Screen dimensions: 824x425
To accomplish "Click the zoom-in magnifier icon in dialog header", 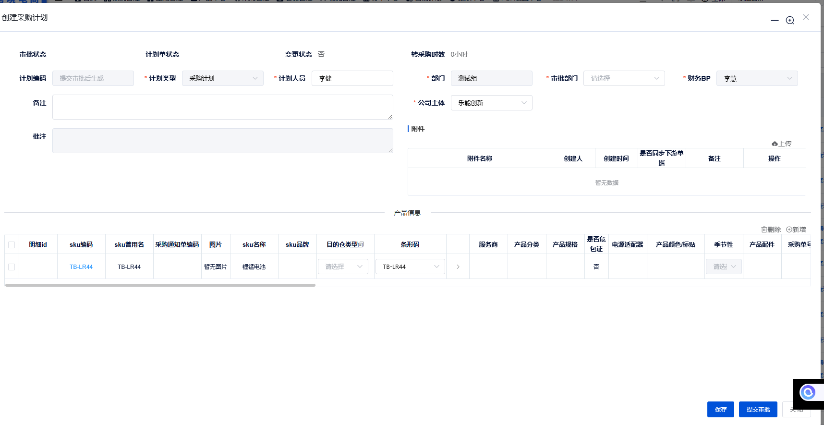I will point(790,20).
